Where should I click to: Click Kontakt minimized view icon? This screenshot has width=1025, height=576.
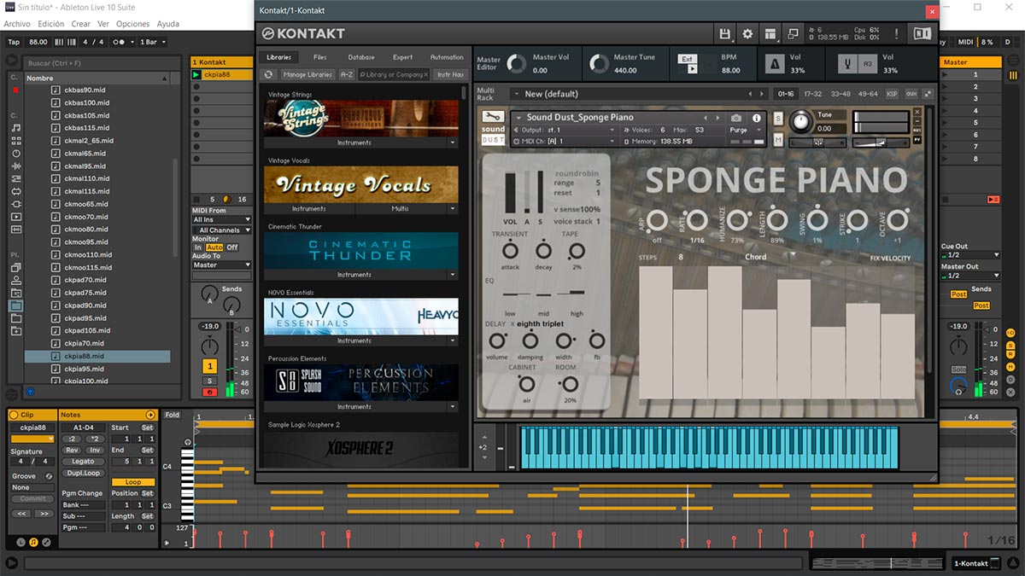click(x=793, y=33)
